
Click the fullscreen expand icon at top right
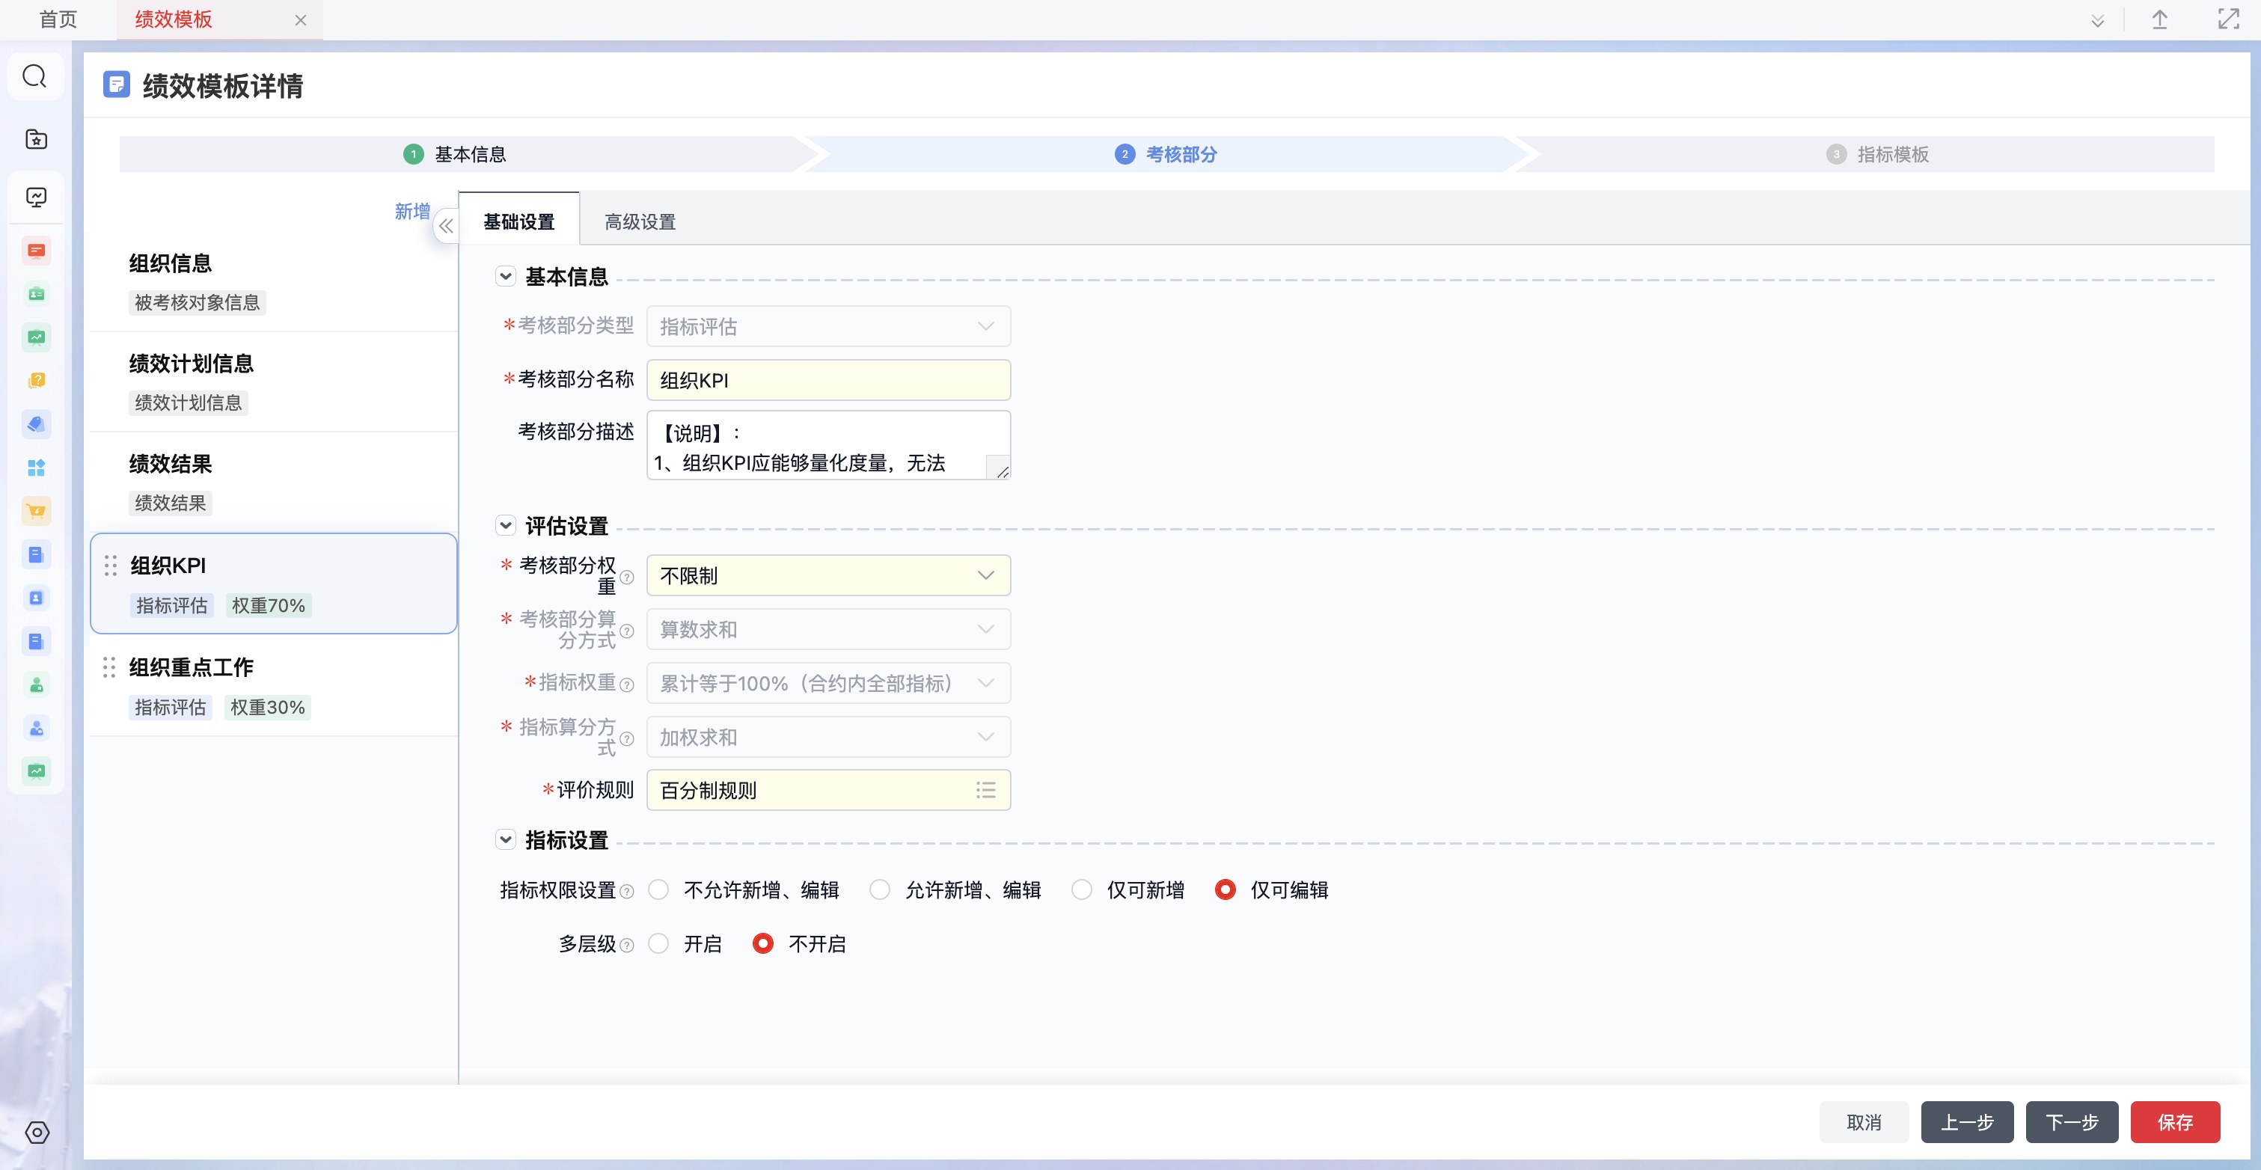2229,19
